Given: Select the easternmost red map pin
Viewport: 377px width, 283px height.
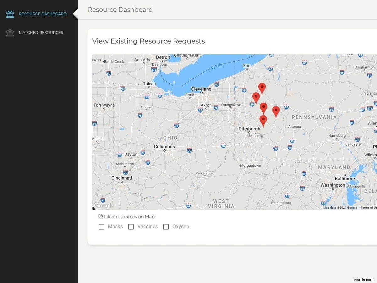Looking at the screenshot, I should click(x=276, y=112).
